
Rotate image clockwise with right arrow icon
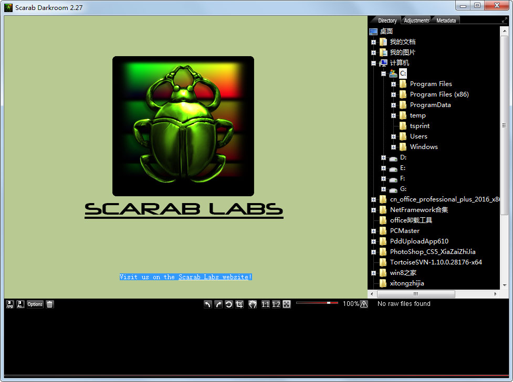tap(218, 304)
